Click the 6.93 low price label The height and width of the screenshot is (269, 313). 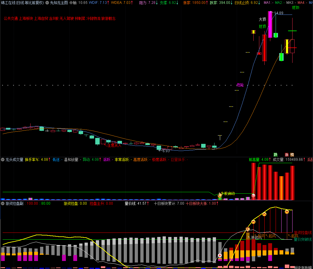click(x=166, y=151)
